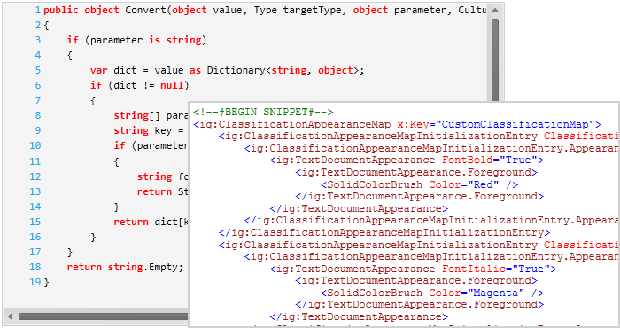Click the 'if (dict != null)' statement
The image size is (620, 328).
tap(140, 85)
